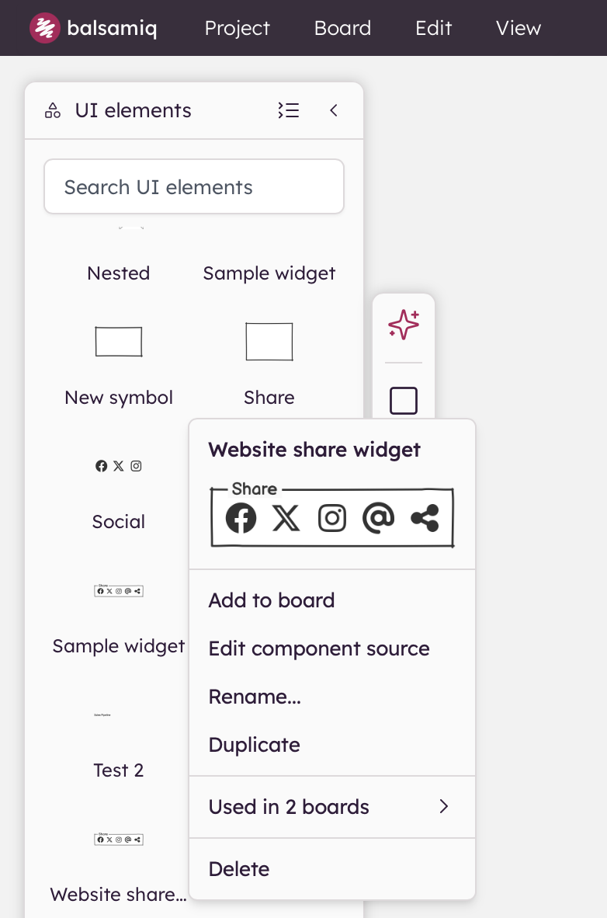Click the share nodes icon in the preview
This screenshot has height=918, width=607.
point(425,518)
